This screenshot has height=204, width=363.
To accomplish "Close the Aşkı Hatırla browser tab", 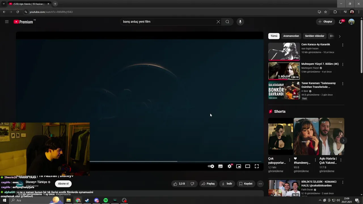I will coord(48,4).
